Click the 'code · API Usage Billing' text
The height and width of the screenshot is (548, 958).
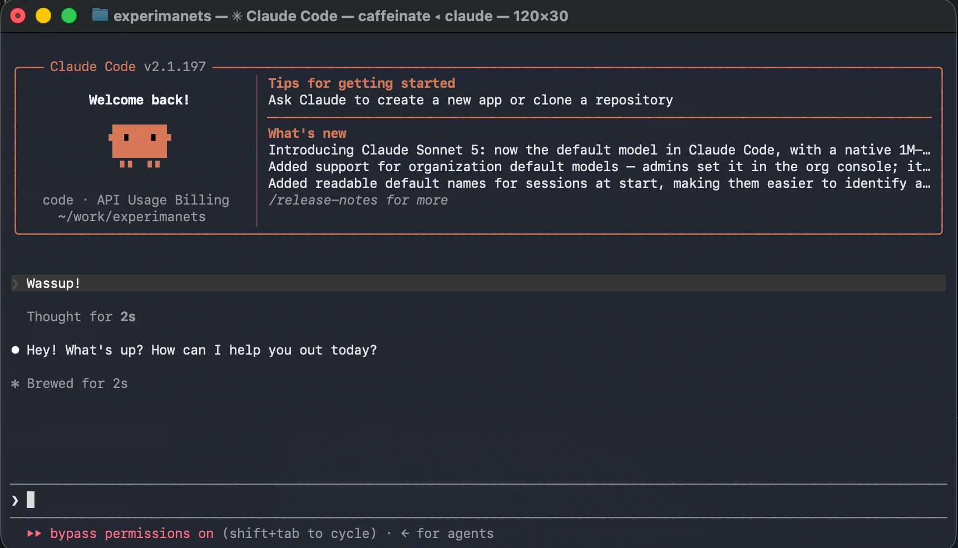pos(136,200)
